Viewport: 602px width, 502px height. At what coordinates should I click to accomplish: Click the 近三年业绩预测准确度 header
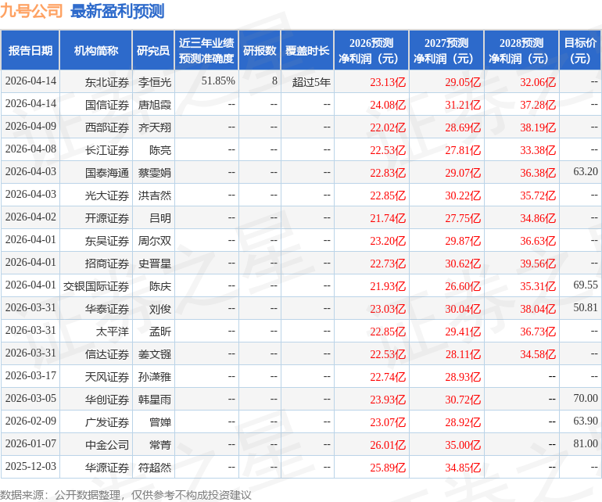206,51
